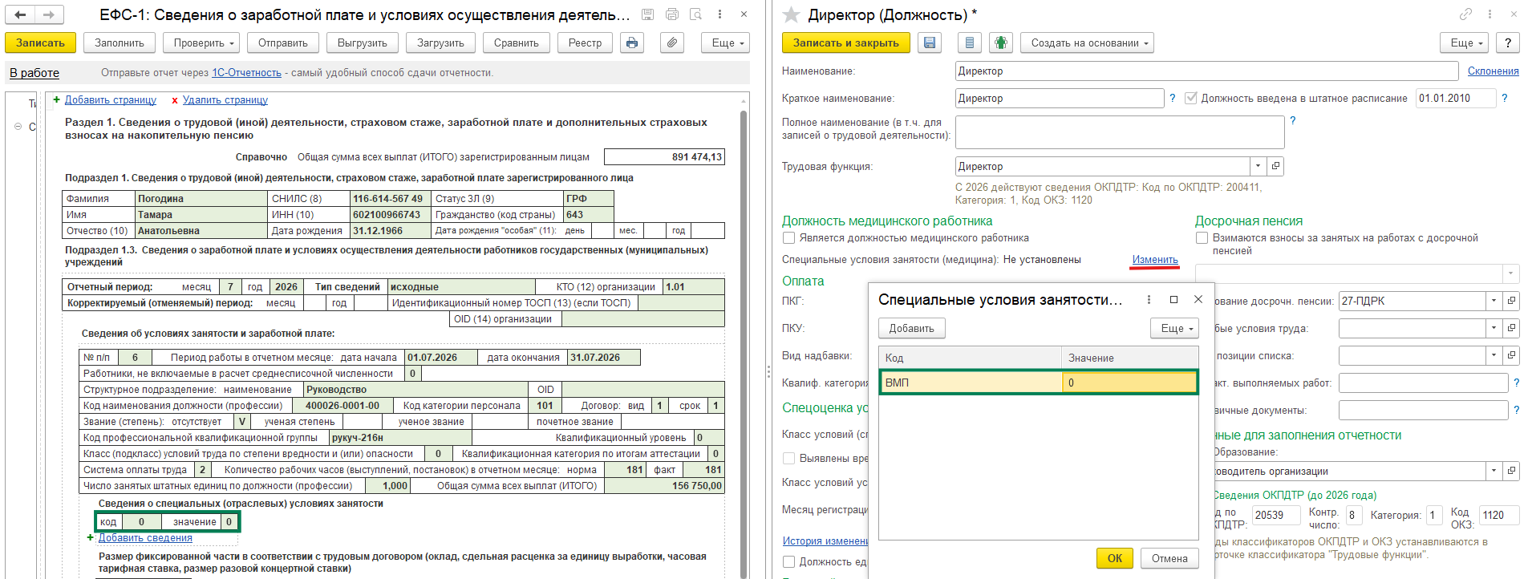Click the printer icon in ЕФС-1 title bar
The width and height of the screenshot is (1524, 579).
[x=672, y=14]
